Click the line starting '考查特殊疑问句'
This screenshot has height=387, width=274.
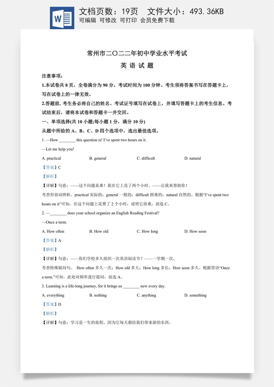(136, 268)
